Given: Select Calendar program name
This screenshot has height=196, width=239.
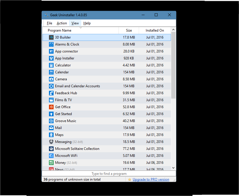Looking at the screenshot, I should click(x=62, y=72).
